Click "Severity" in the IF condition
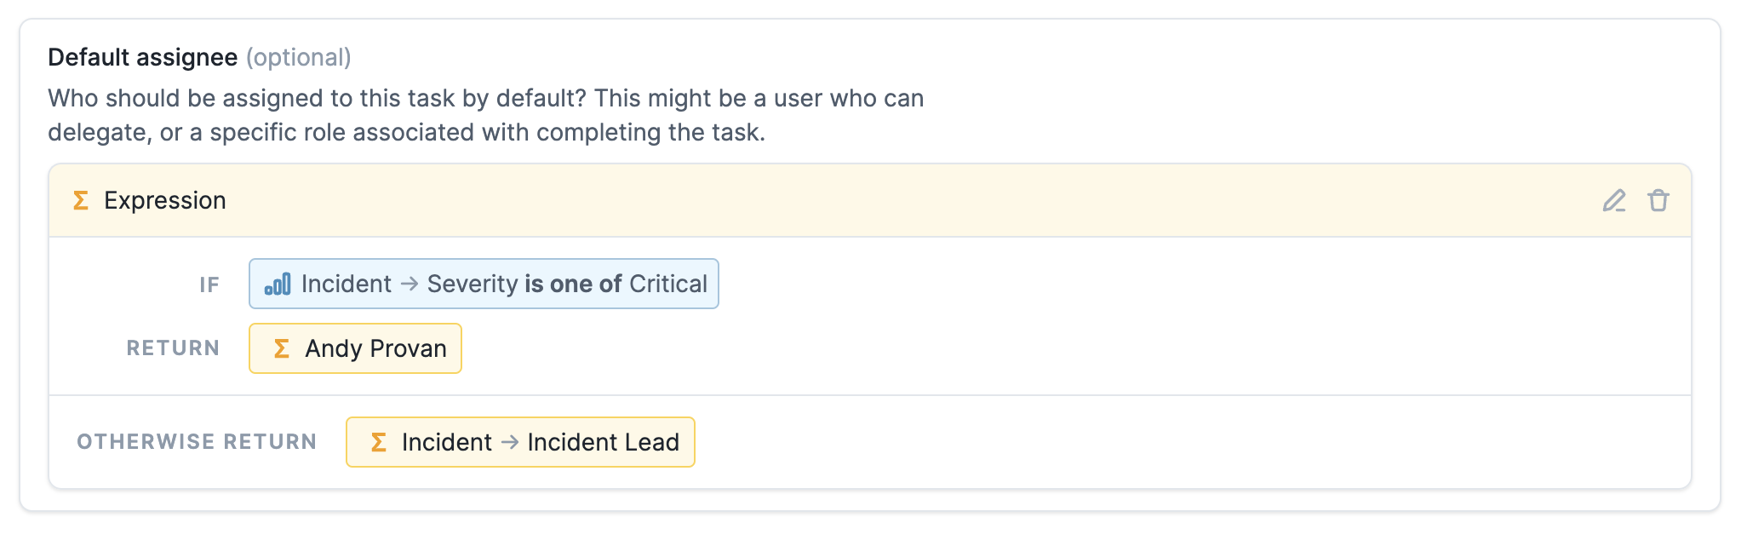 [x=473, y=284]
